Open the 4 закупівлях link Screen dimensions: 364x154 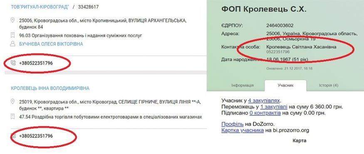tap(264, 100)
